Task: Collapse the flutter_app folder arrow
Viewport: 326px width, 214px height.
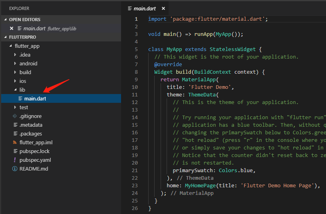Action: (x=11, y=46)
